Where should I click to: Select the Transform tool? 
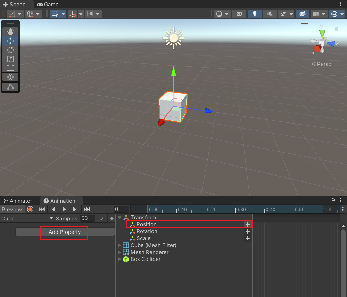coord(10,77)
